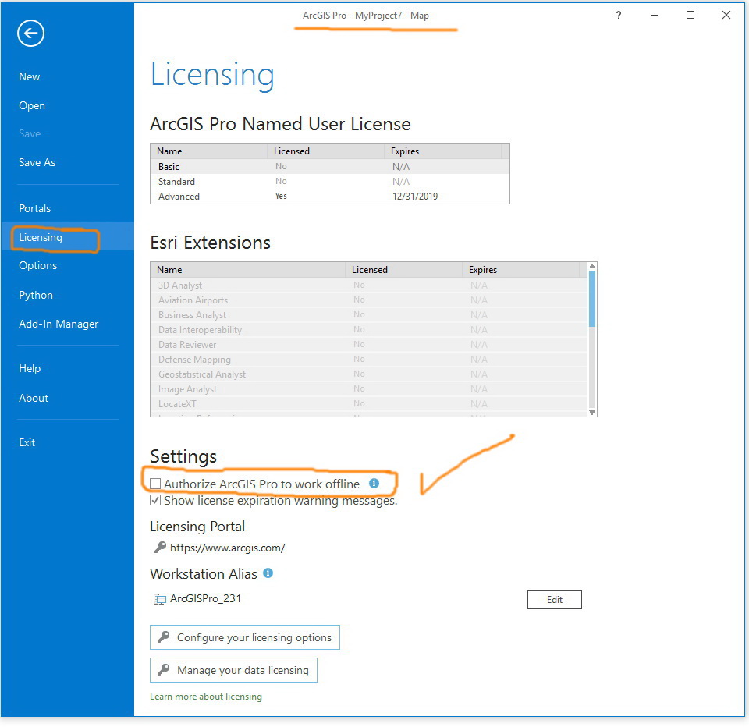This screenshot has width=749, height=727.
Task: Select the Standard license row
Action: click(329, 182)
